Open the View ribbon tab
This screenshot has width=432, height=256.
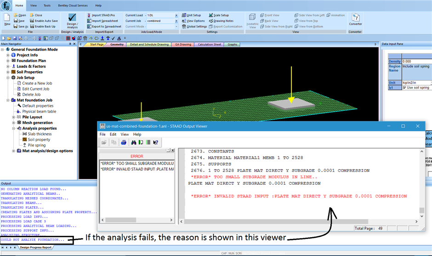pos(34,6)
